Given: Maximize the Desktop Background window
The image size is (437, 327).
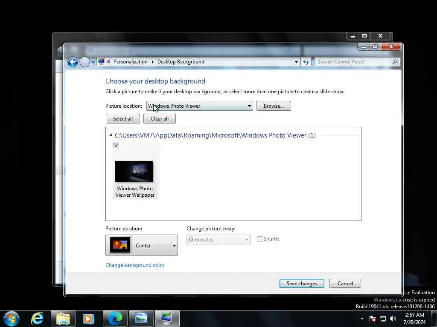Looking at the screenshot, I should (375, 47).
